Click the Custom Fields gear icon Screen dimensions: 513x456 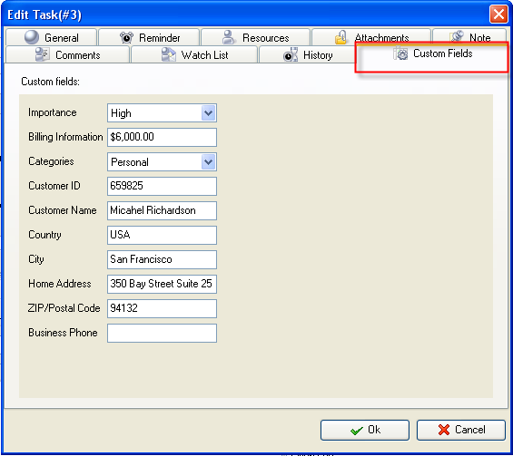[400, 53]
